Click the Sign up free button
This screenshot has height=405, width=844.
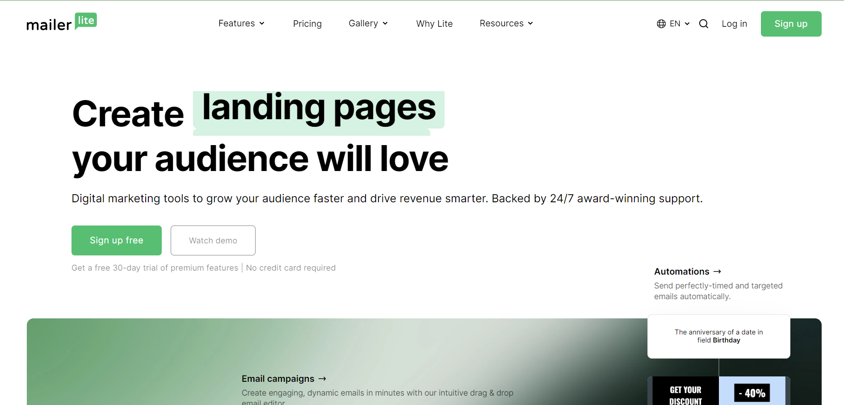116,240
